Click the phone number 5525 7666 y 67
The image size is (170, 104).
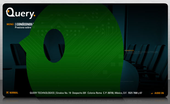[x=135, y=93]
